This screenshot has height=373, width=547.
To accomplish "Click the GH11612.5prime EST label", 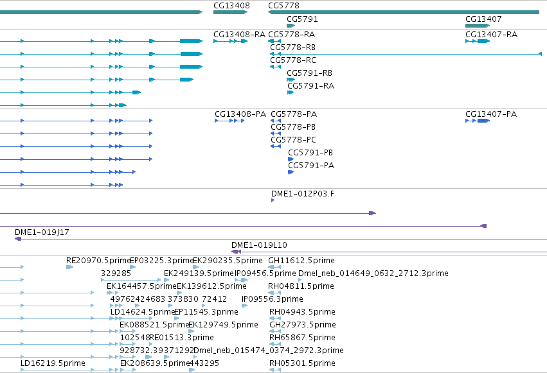I will 301,261.
